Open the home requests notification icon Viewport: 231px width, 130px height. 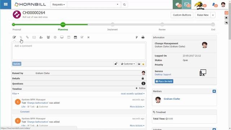177,5
